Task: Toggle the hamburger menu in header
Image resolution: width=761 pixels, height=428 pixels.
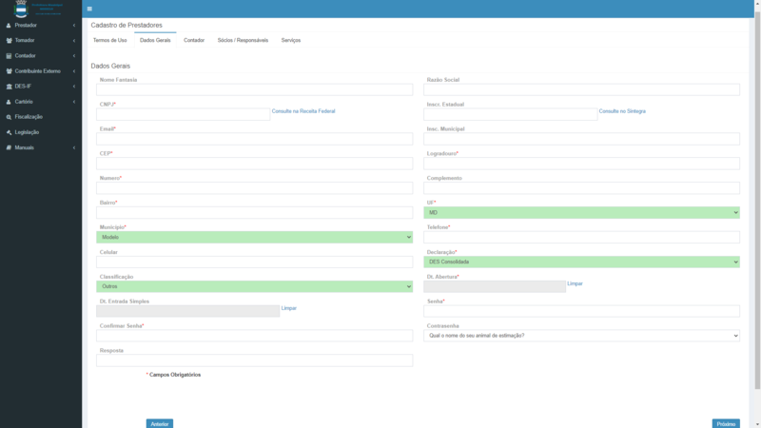Action: [88, 9]
